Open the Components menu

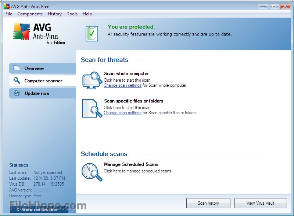(x=30, y=14)
